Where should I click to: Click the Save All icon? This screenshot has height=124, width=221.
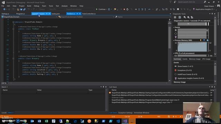24,9
